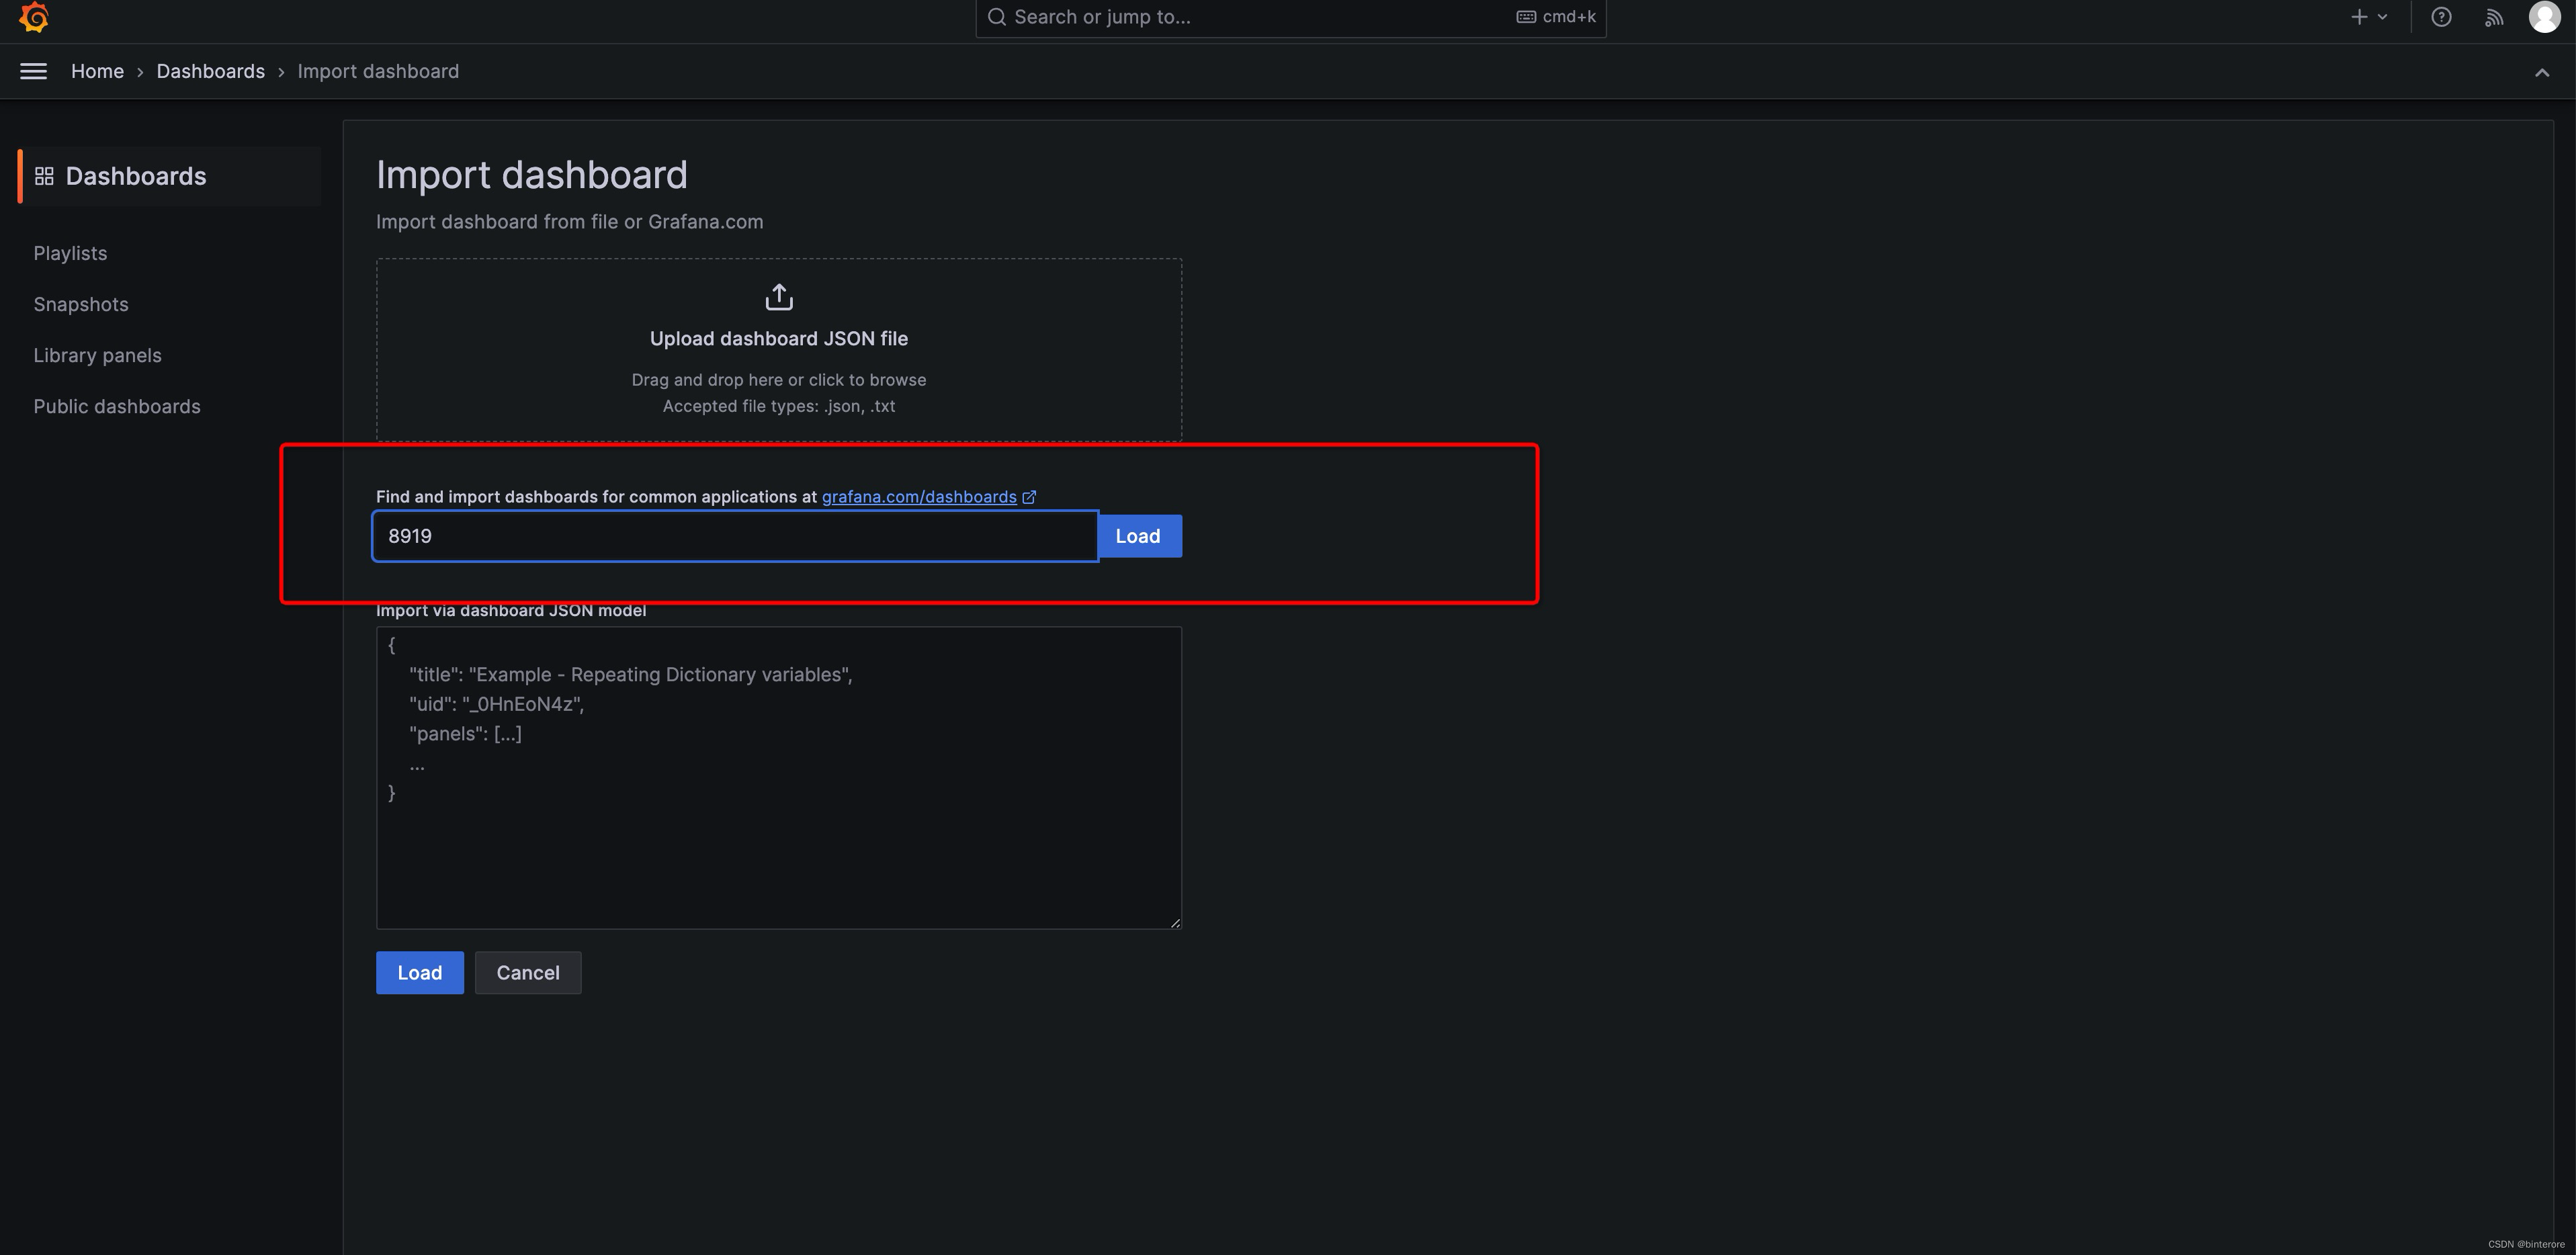The width and height of the screenshot is (2576, 1255).
Task: Open Public dashboards in the sidebar
Action: tap(117, 406)
